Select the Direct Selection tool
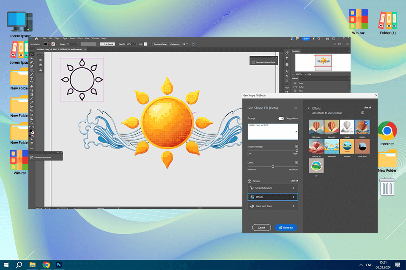The width and height of the screenshot is (406, 270). tap(31, 58)
